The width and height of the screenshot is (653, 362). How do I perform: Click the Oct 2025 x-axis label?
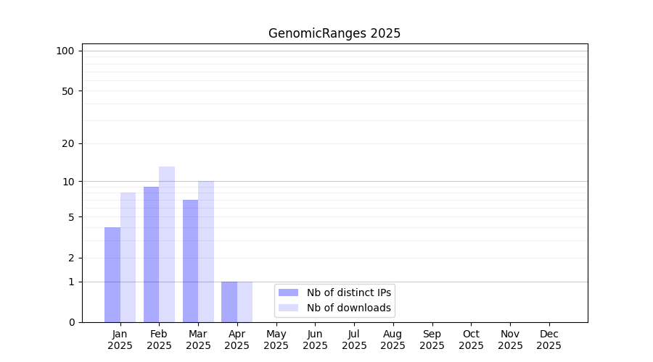pos(471,340)
